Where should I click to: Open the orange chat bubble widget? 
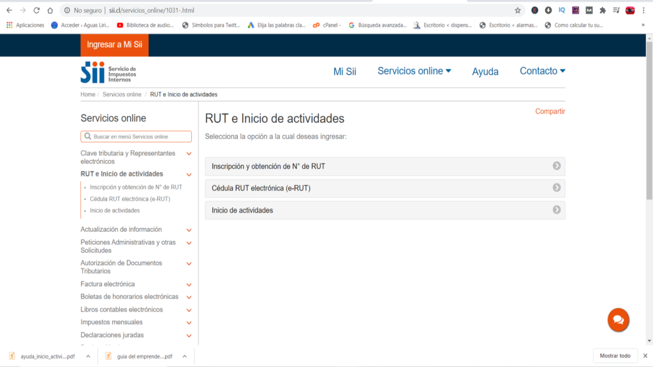coord(617,320)
